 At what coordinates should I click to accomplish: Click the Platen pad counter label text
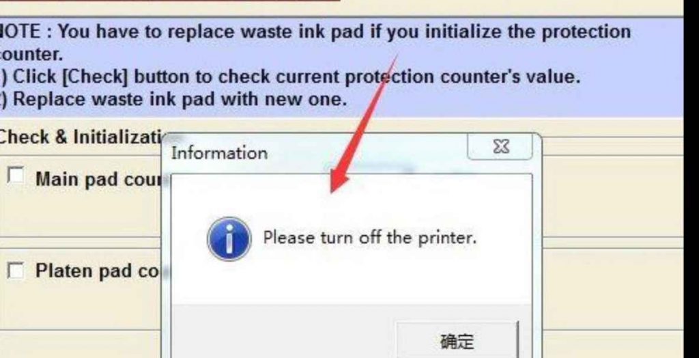click(x=97, y=271)
